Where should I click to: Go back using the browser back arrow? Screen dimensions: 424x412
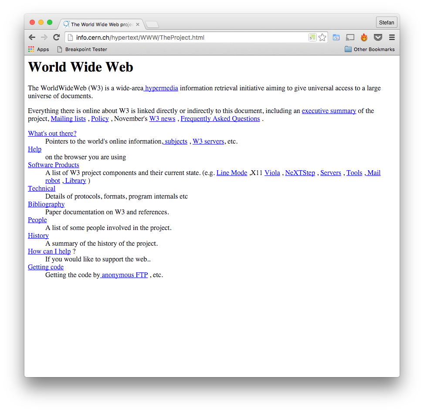click(x=32, y=38)
